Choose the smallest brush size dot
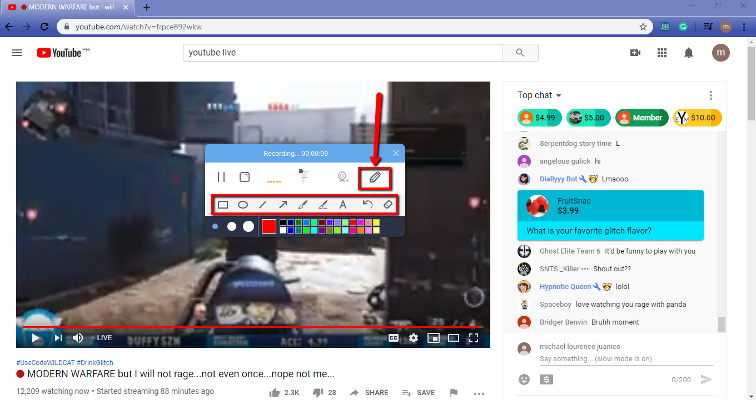The width and height of the screenshot is (756, 400). pyautogui.click(x=215, y=226)
